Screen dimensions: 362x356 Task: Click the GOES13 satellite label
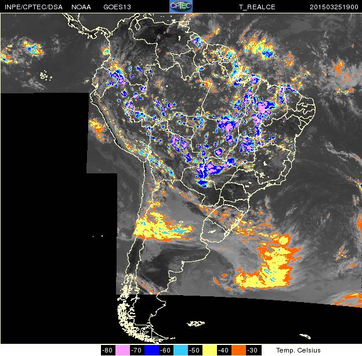[x=117, y=7]
